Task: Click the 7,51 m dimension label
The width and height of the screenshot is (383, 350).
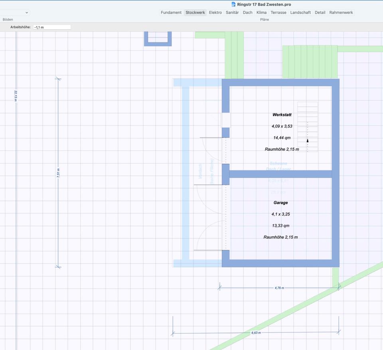Action: tap(58, 173)
